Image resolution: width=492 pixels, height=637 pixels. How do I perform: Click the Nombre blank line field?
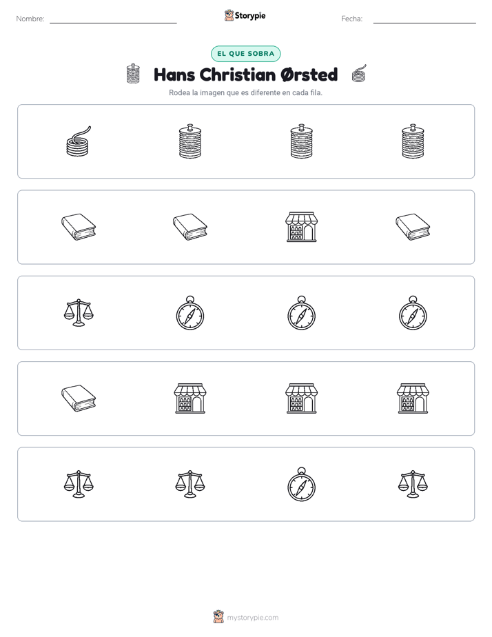pyautogui.click(x=113, y=19)
